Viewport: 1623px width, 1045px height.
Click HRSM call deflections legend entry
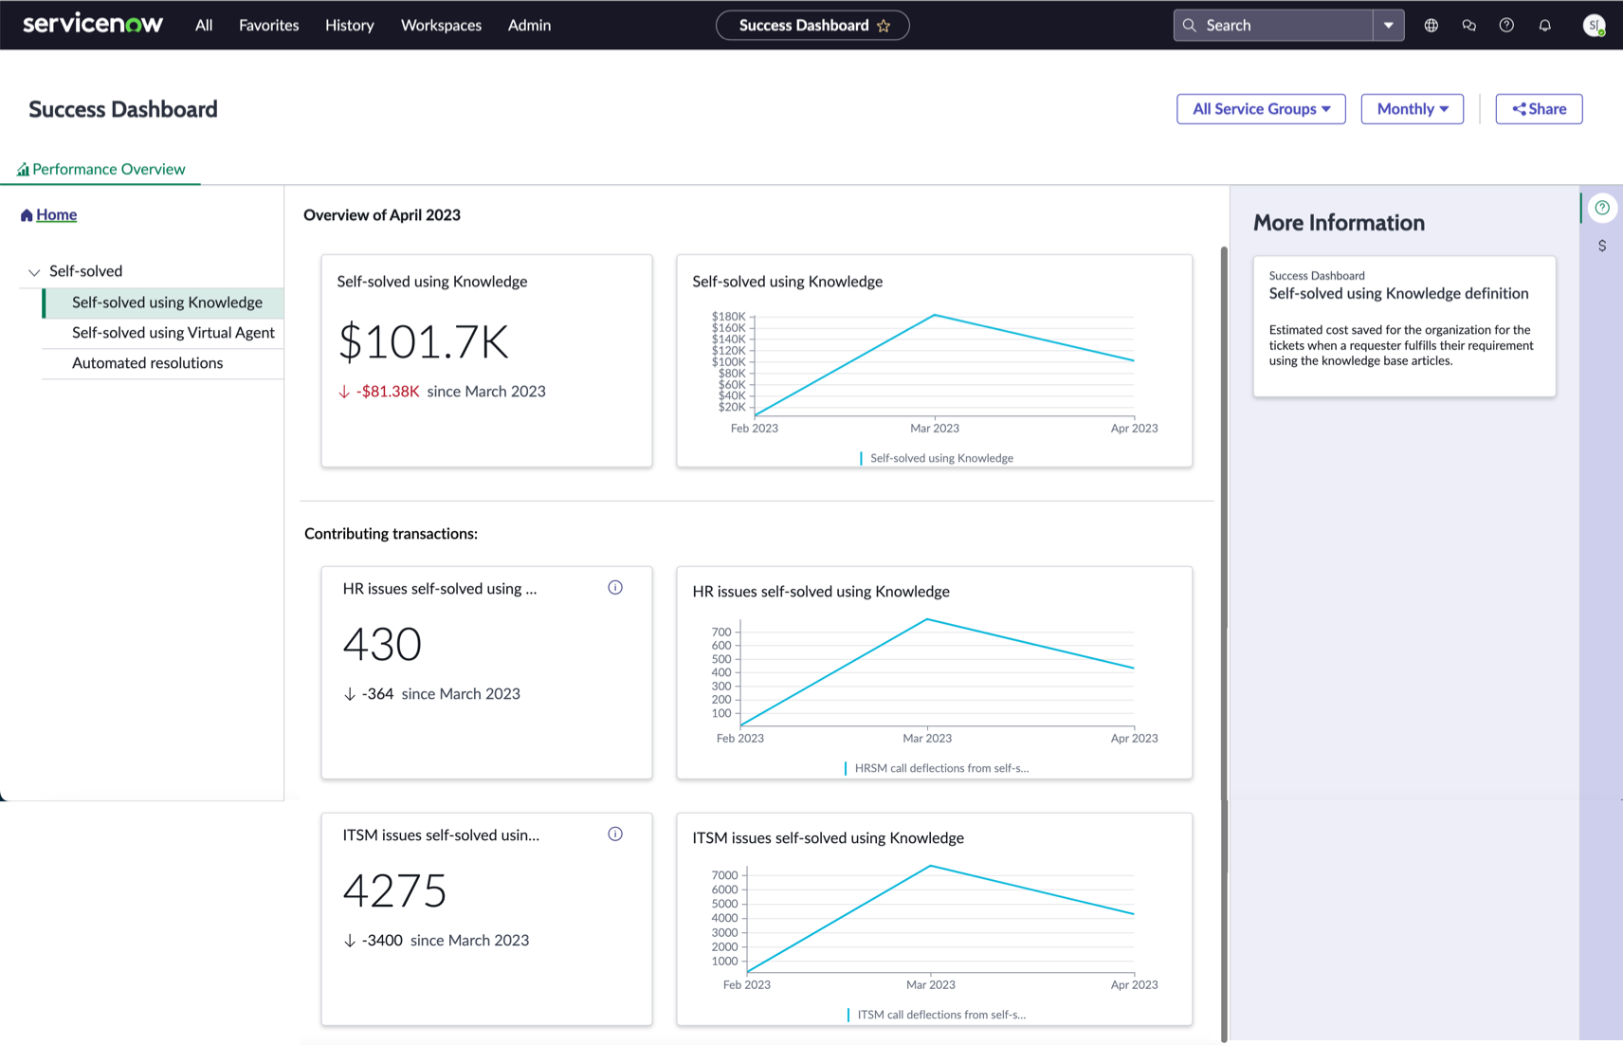tap(936, 768)
